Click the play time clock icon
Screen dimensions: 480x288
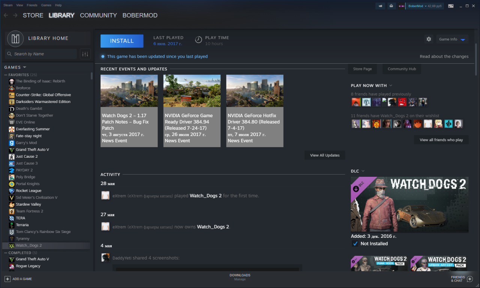tap(198, 40)
